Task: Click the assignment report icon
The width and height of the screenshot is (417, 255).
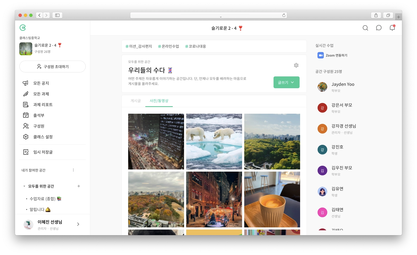Action: click(26, 105)
